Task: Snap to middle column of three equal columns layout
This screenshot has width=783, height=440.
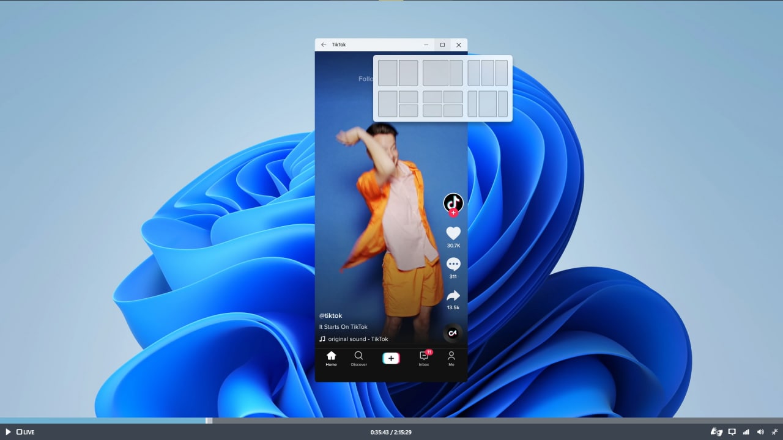Action: click(x=488, y=73)
